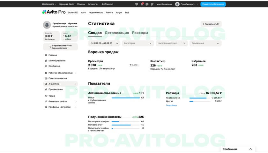Click the agency profile avatar in sidebar
Image resolution: width=268 pixels, height=153 pixels.
point(47,25)
